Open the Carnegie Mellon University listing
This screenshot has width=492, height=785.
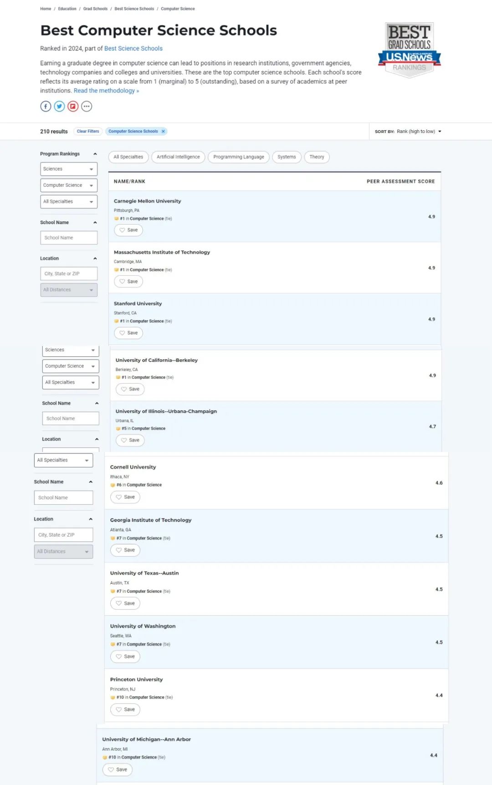pyautogui.click(x=147, y=201)
